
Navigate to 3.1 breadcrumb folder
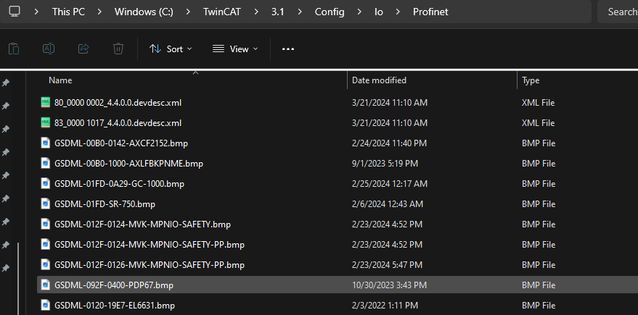(278, 12)
